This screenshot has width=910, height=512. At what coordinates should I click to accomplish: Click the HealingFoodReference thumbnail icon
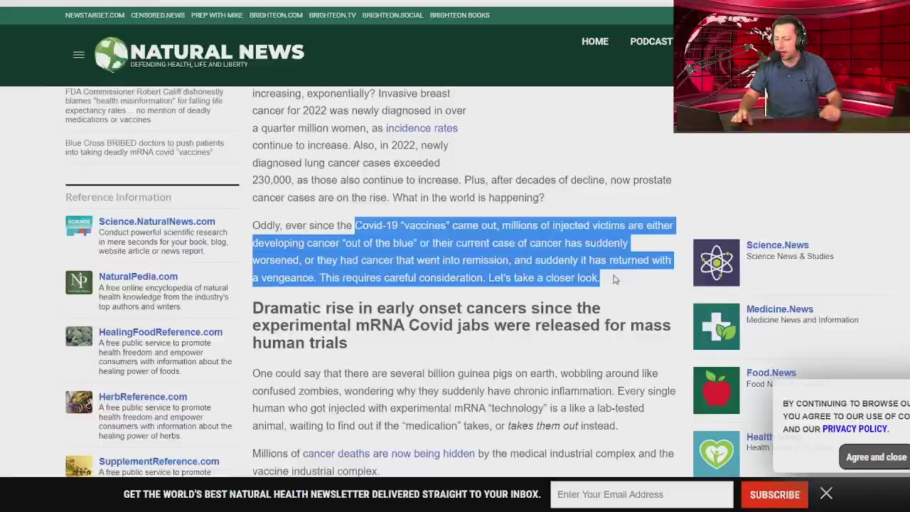(x=79, y=336)
